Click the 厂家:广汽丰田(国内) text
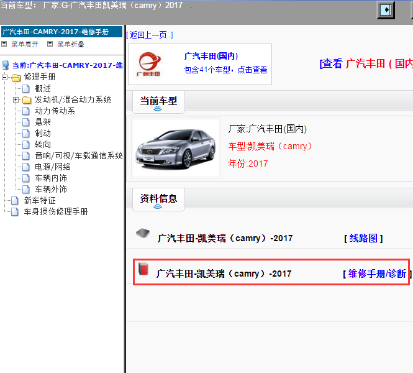Screen dimensions: 413x373 coord(267,129)
